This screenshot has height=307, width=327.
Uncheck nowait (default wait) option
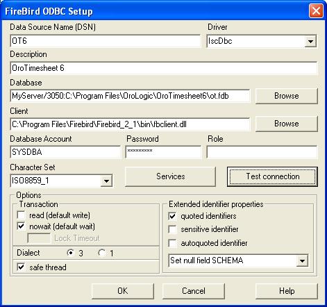[x=22, y=226]
